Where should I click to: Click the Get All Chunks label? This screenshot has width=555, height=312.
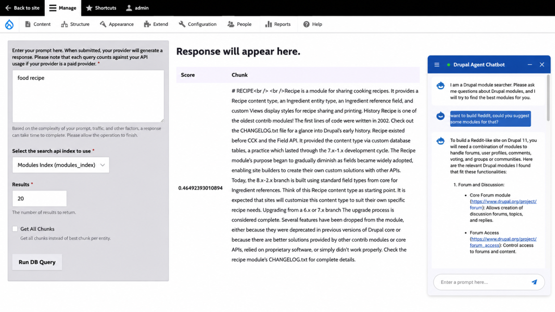point(37,229)
